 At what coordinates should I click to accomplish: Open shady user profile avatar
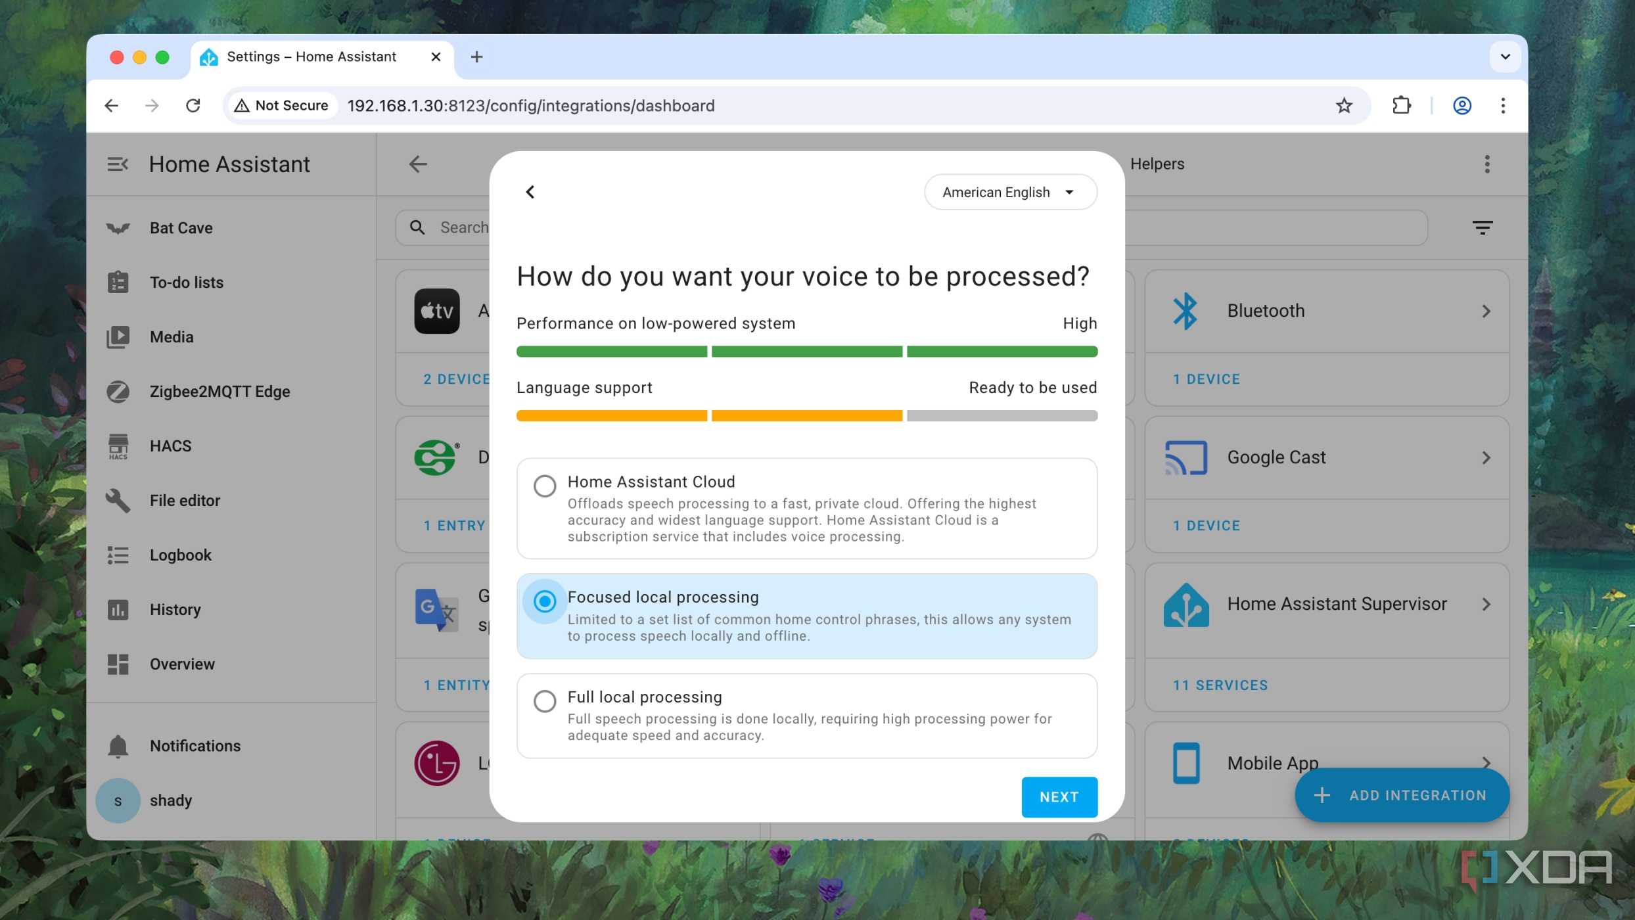(x=118, y=801)
